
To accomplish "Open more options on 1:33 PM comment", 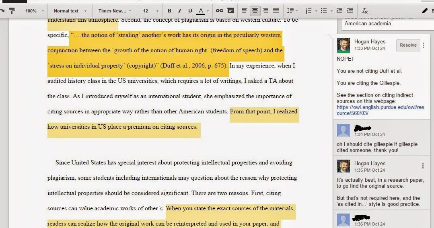I will click(423, 45).
